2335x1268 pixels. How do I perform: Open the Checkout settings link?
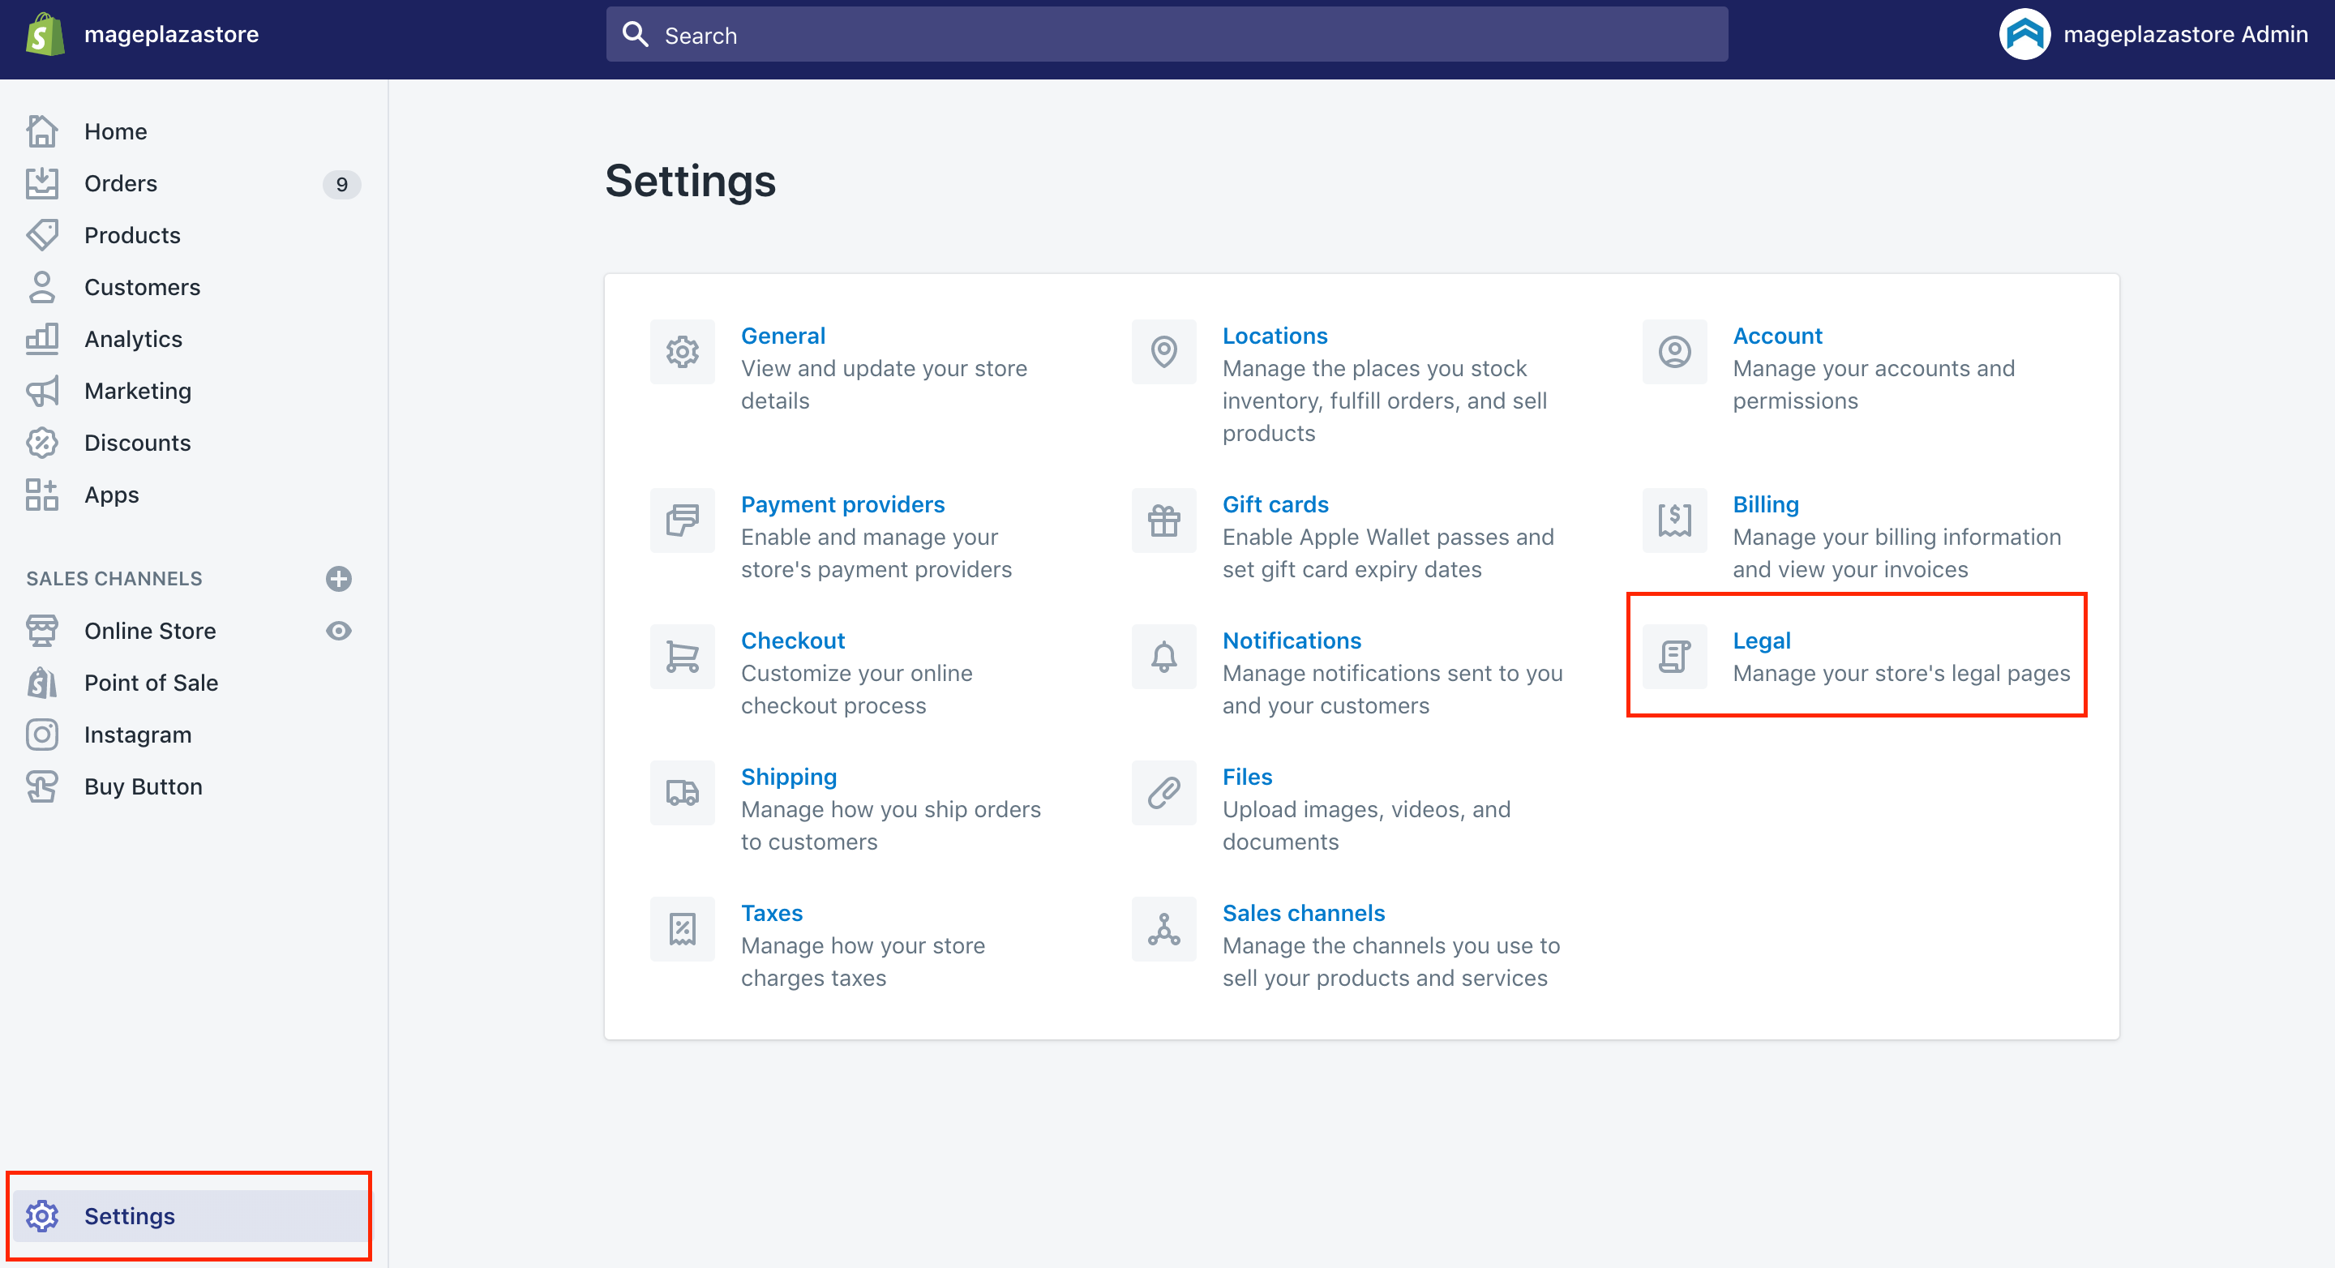tap(792, 640)
